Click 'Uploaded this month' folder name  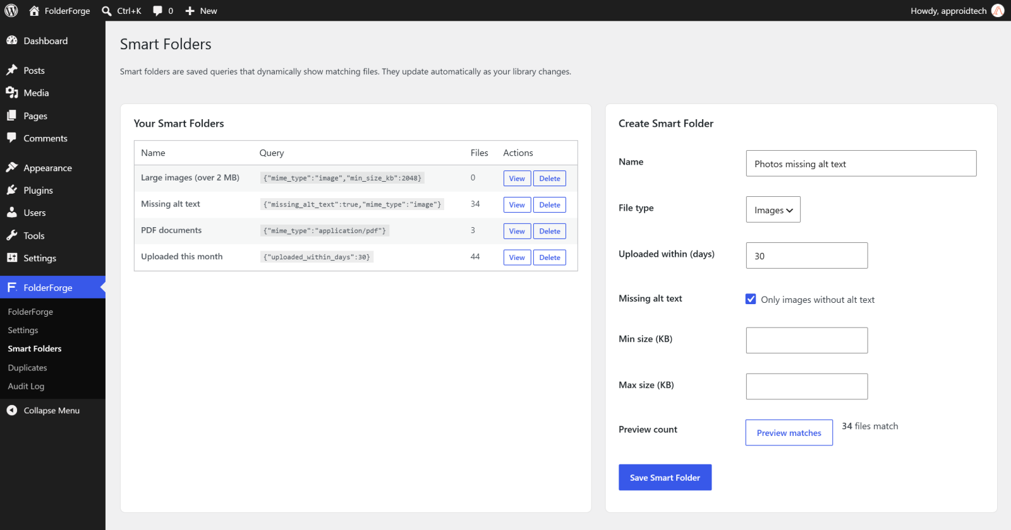[x=181, y=257]
